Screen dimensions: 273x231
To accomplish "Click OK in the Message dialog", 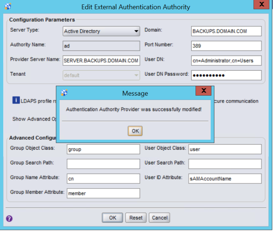I will coord(135,131).
